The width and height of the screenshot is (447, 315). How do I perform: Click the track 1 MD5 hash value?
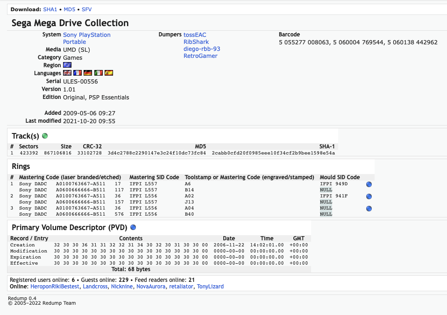coord(156,153)
